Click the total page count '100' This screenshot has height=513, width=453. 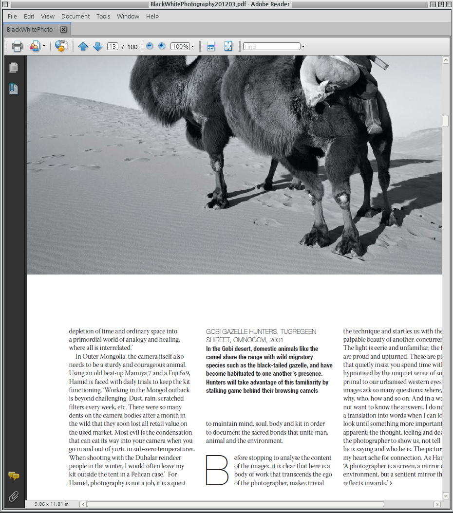point(132,47)
